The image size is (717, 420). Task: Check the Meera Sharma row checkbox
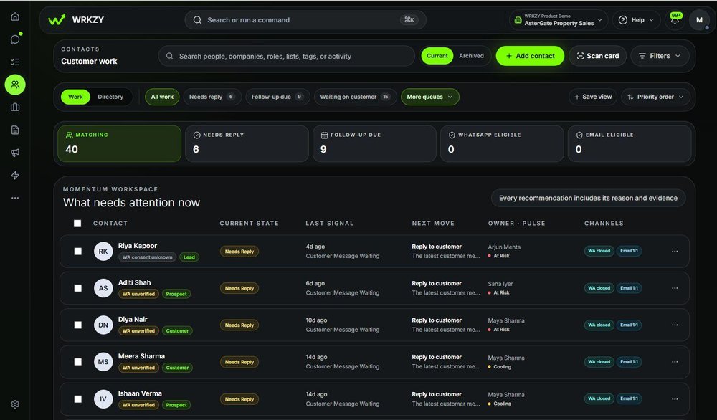[77, 362]
